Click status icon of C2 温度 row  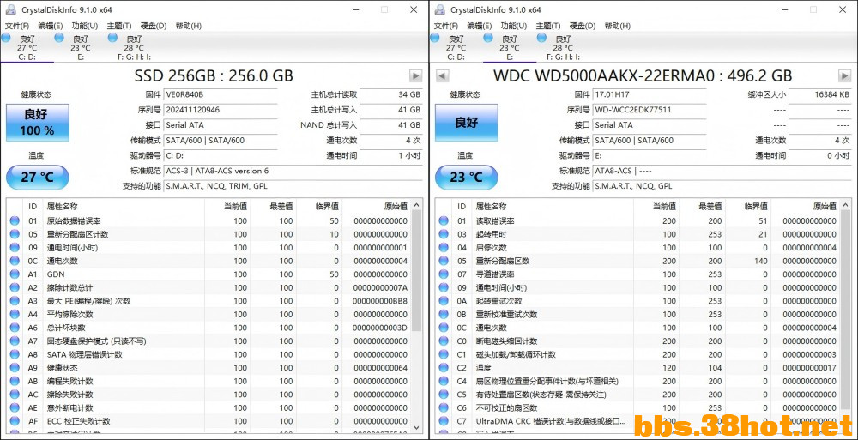click(x=444, y=368)
